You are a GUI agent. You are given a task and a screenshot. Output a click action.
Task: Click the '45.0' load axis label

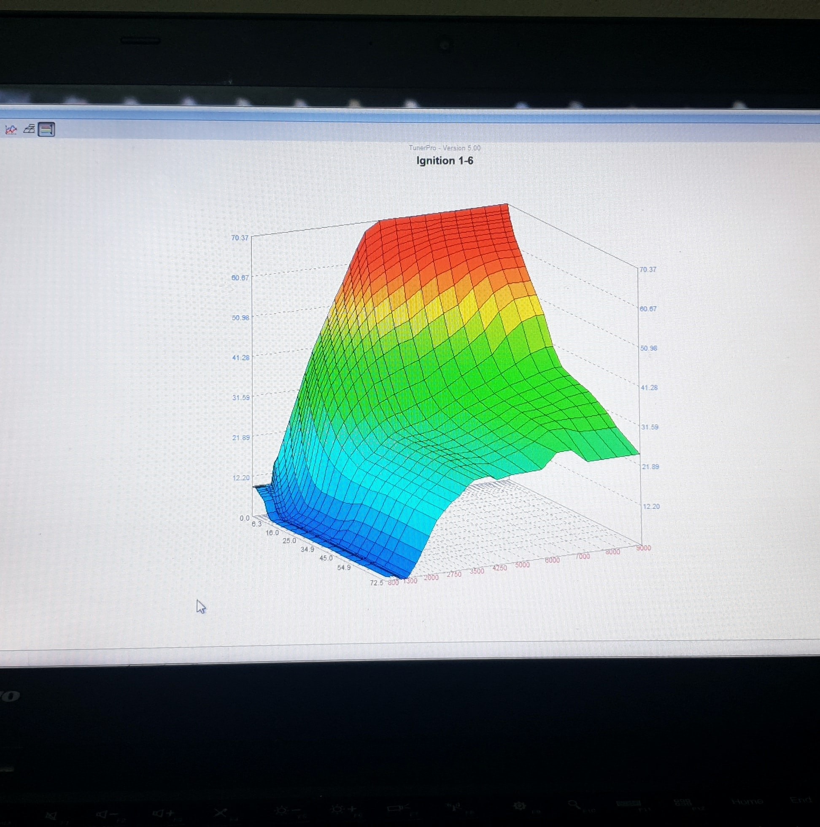click(326, 558)
